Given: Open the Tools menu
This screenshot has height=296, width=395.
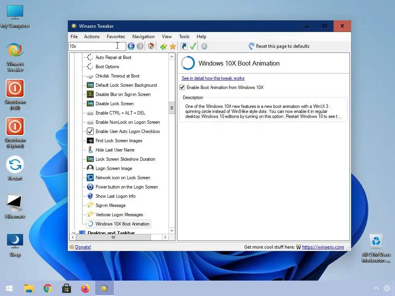Looking at the screenshot, I should tap(184, 37).
